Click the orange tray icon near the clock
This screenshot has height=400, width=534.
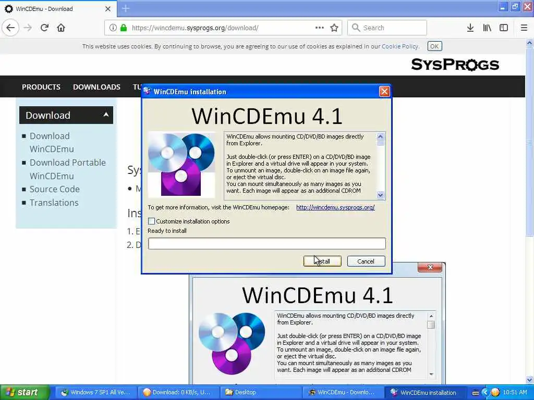click(495, 393)
